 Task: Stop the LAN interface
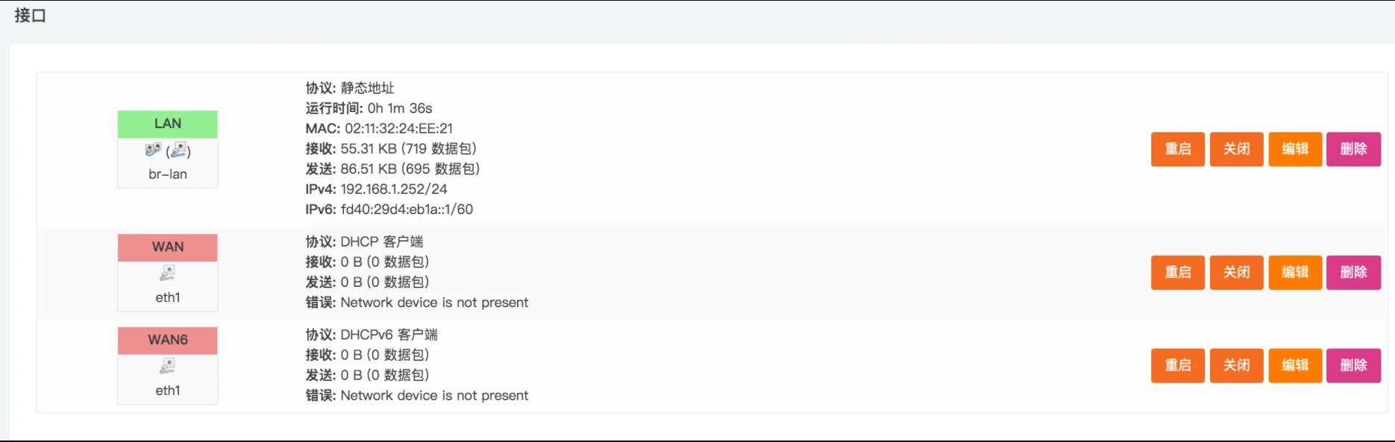point(1236,149)
